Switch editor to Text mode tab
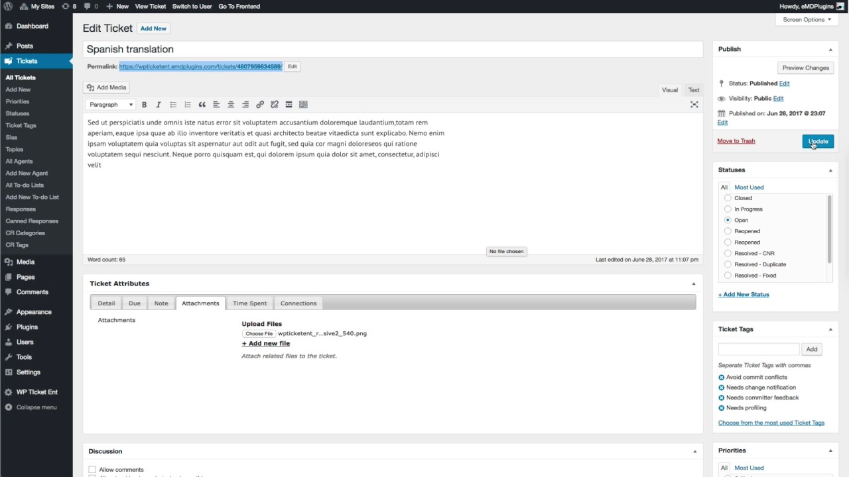The image size is (849, 477). [693, 90]
